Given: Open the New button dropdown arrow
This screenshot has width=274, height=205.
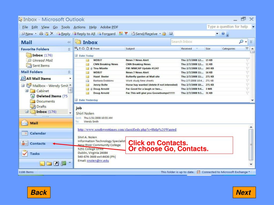Looking at the screenshot, I should (x=36, y=33).
